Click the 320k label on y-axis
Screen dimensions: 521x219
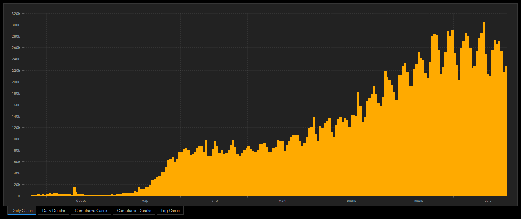16,14
